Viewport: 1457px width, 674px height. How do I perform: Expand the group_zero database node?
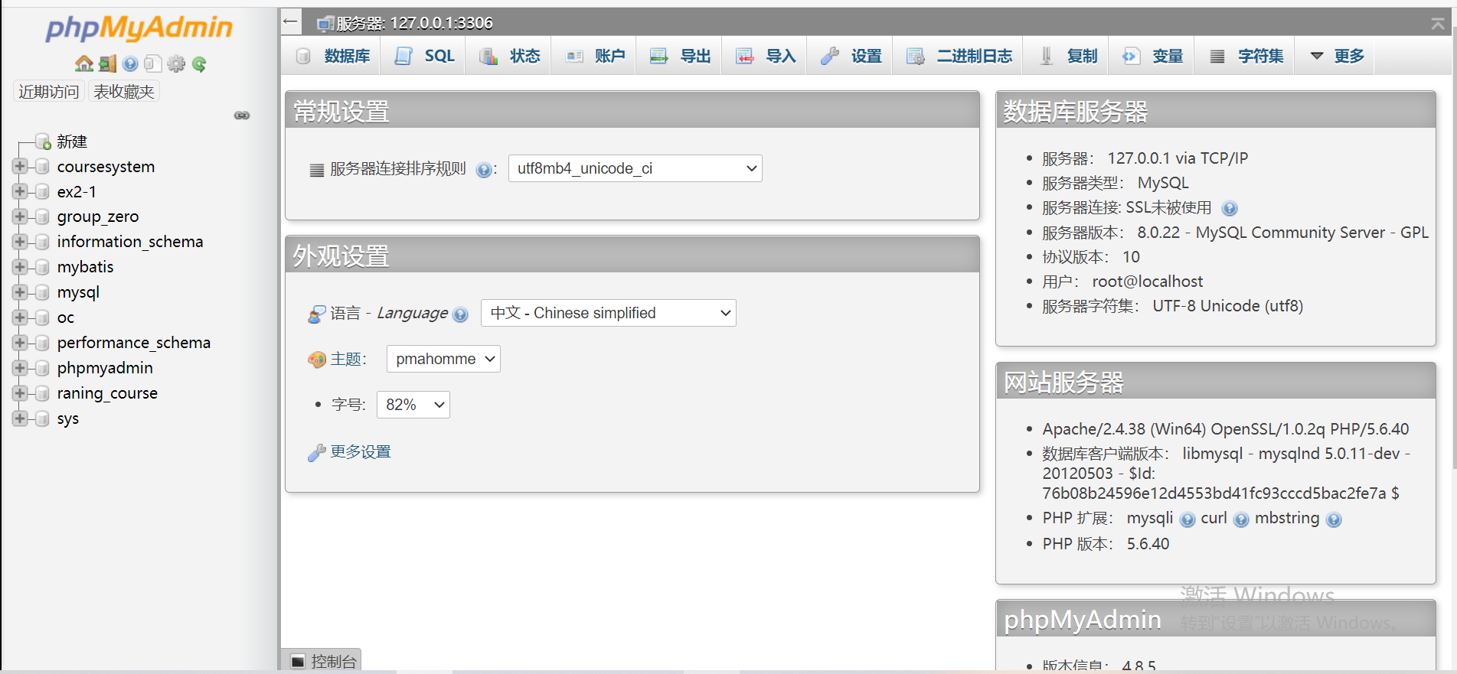(x=20, y=217)
